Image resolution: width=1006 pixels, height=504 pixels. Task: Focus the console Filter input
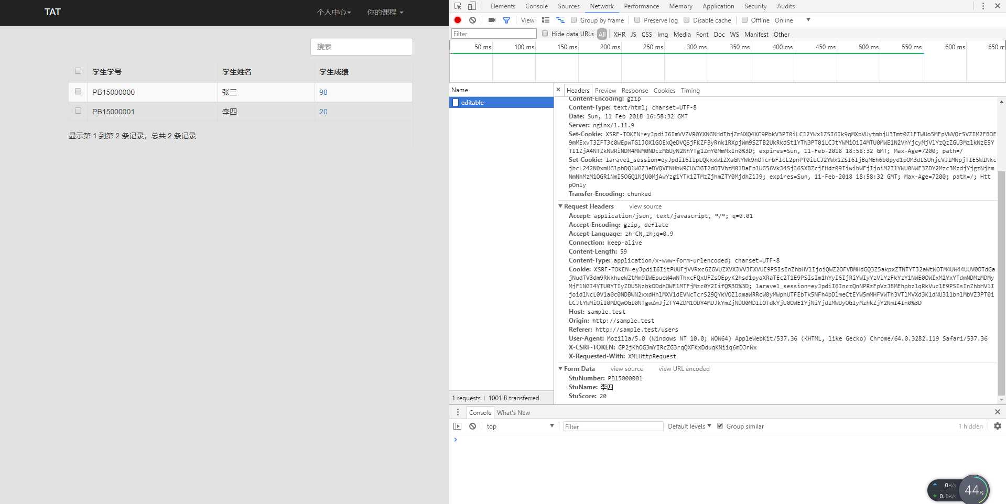(x=613, y=426)
